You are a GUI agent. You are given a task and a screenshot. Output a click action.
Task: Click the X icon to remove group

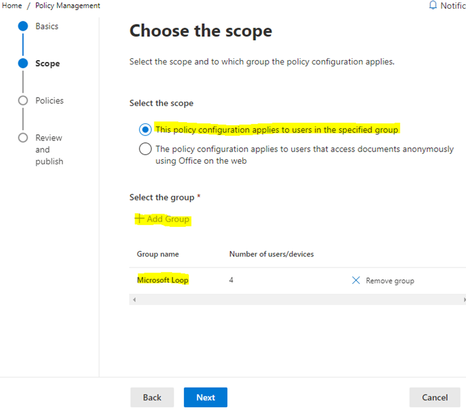point(356,280)
